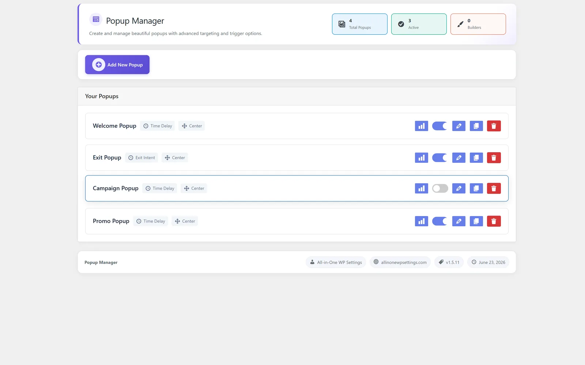Edit the Exit Popup
Viewport: 585px width, 365px height.
pos(458,158)
